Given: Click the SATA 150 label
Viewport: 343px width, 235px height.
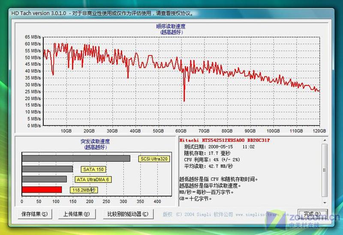Looking at the screenshot, I should point(93,169).
